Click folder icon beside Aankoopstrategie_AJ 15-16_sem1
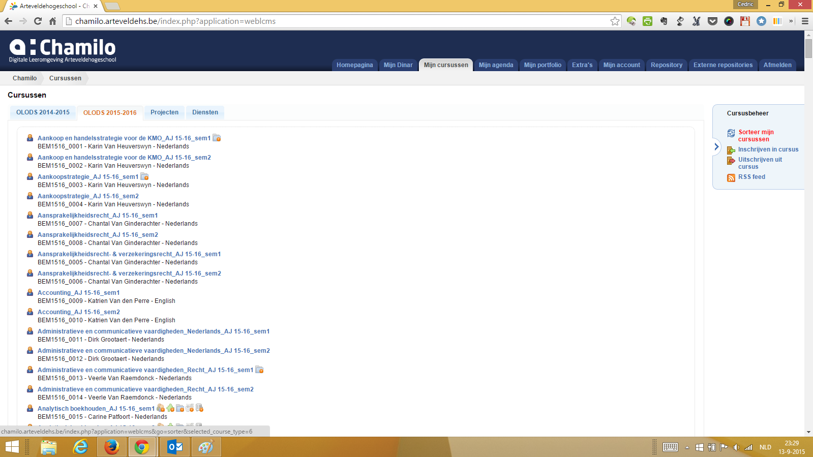This screenshot has height=457, width=813. click(x=144, y=176)
